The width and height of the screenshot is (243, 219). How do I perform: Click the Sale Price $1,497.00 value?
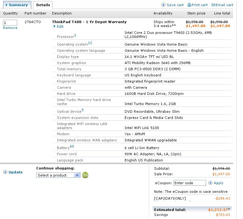click(221, 174)
